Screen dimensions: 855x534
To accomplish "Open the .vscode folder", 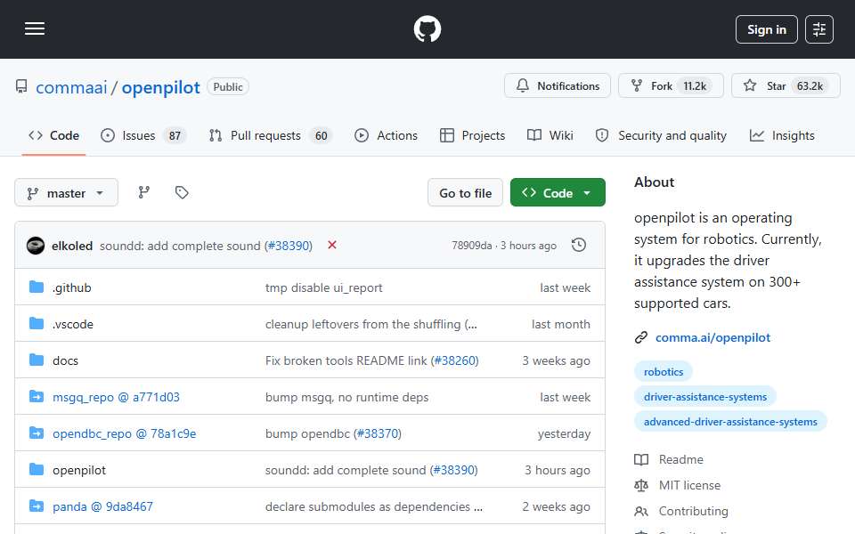I will pos(72,324).
